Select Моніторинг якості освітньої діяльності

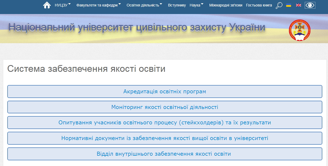165,107
